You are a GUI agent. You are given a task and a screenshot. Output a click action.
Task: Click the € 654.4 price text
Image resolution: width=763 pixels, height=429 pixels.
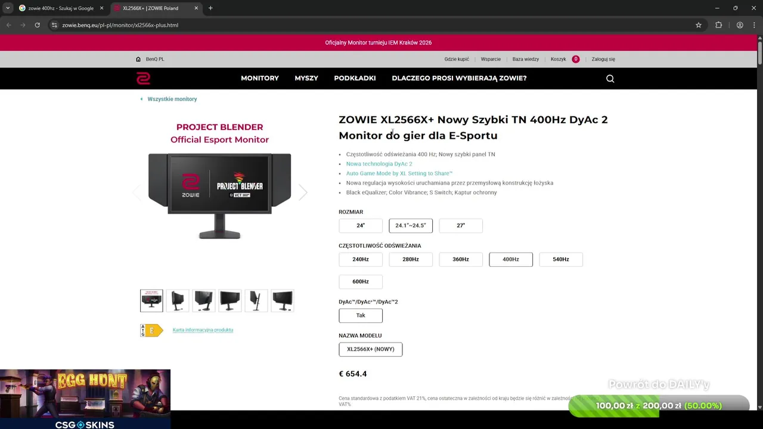(353, 374)
